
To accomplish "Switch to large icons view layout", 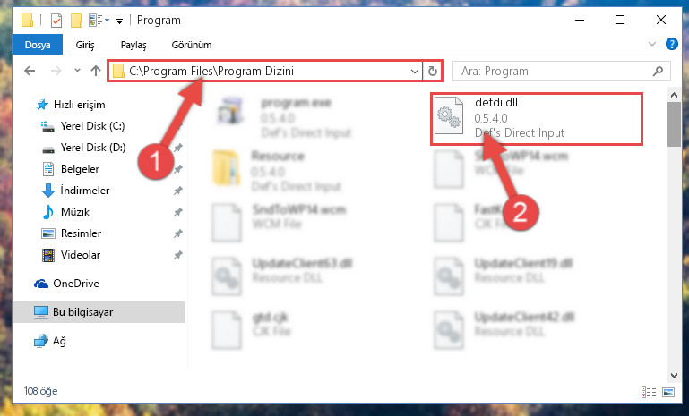I will coord(668,392).
